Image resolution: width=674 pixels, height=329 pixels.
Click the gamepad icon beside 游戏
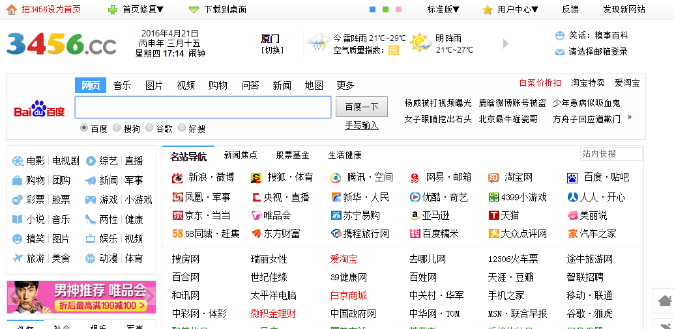(x=91, y=200)
